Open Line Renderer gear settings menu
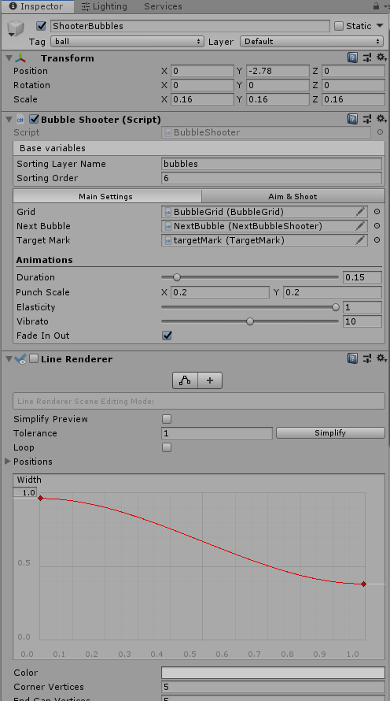The height and width of the screenshot is (701, 390). coord(381,358)
